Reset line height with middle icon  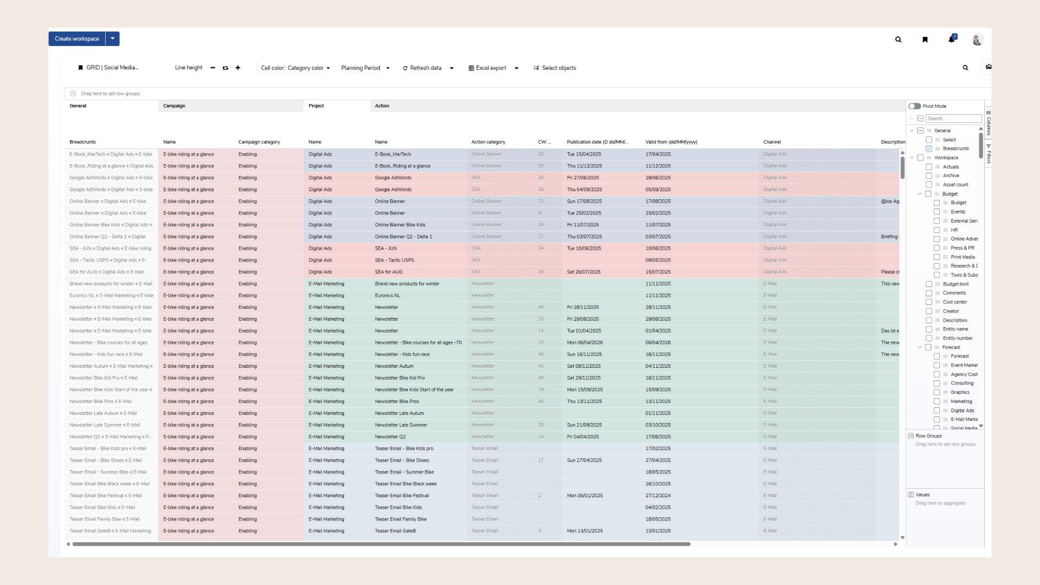click(225, 68)
